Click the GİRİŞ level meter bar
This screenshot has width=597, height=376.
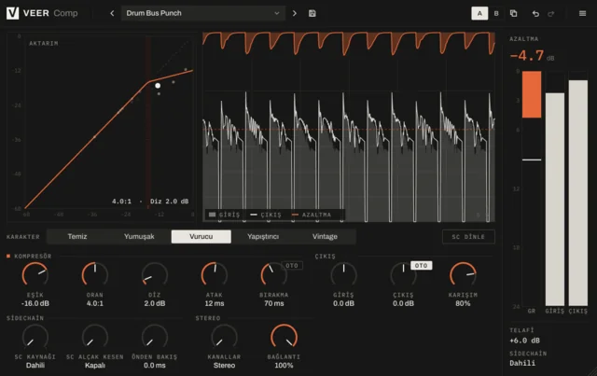[x=555, y=200]
